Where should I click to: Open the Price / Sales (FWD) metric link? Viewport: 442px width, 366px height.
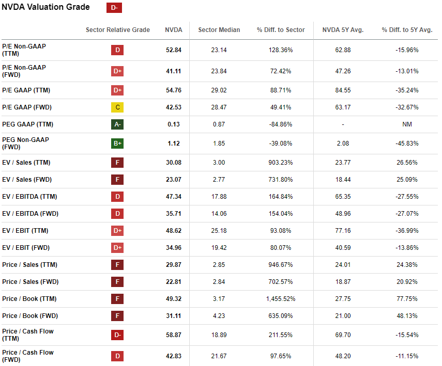[x=29, y=282]
